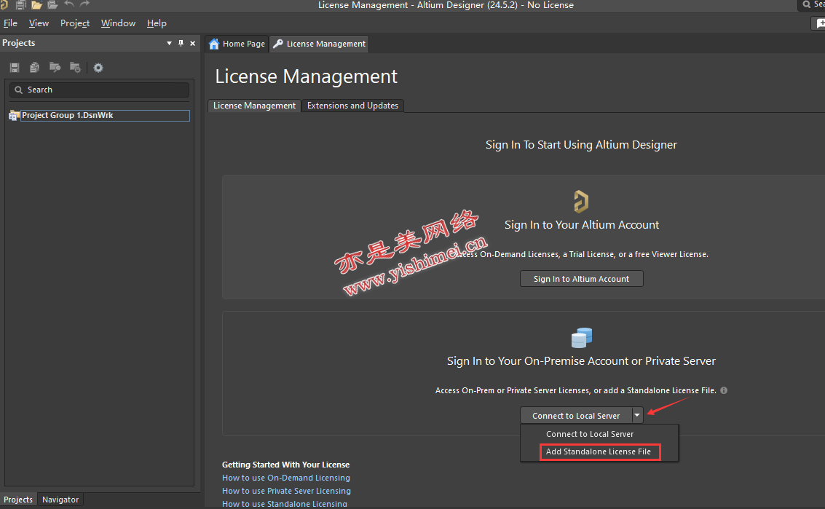Open the Project menu
This screenshot has width=825, height=509.
75,23
